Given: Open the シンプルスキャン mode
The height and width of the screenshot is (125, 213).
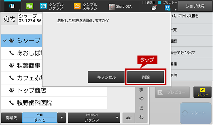Looking at the screenshot, I should coord(86,6).
